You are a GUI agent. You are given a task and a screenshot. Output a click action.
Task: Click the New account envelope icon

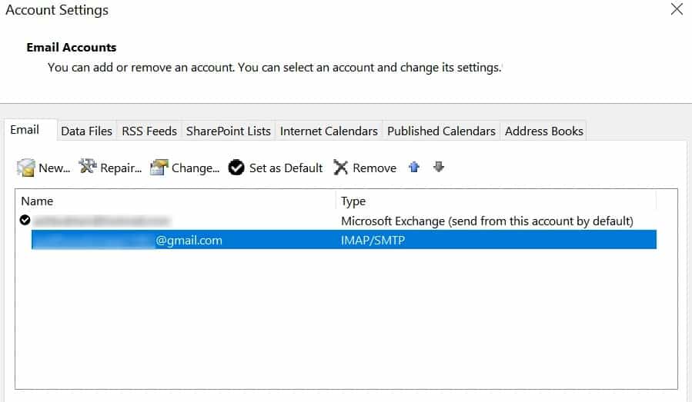click(25, 168)
